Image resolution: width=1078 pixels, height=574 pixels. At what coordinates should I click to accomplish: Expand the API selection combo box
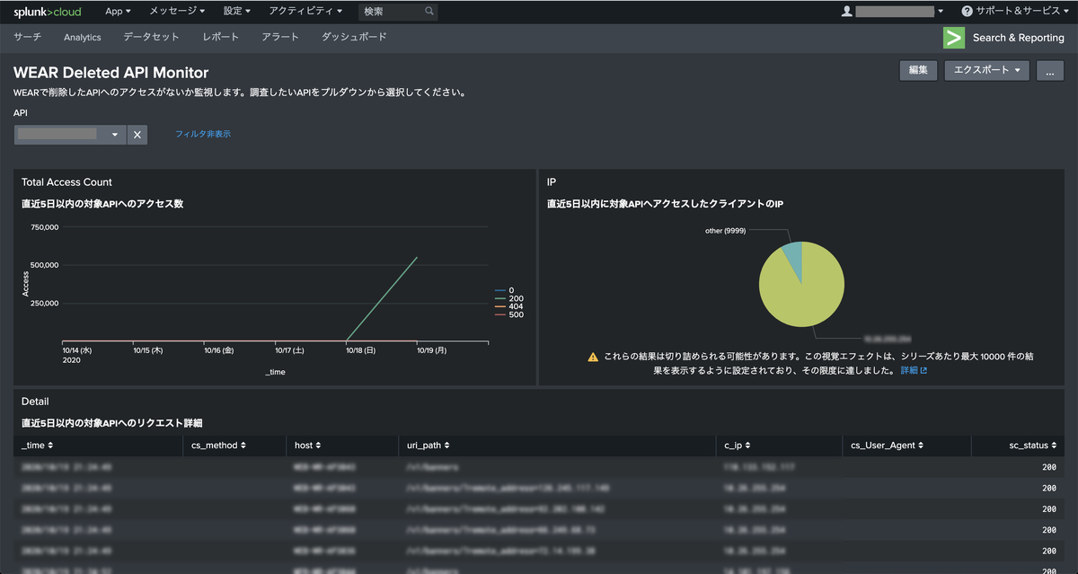(70, 135)
